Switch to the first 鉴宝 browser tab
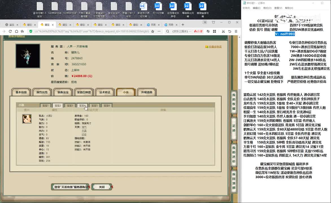 [12, 25]
